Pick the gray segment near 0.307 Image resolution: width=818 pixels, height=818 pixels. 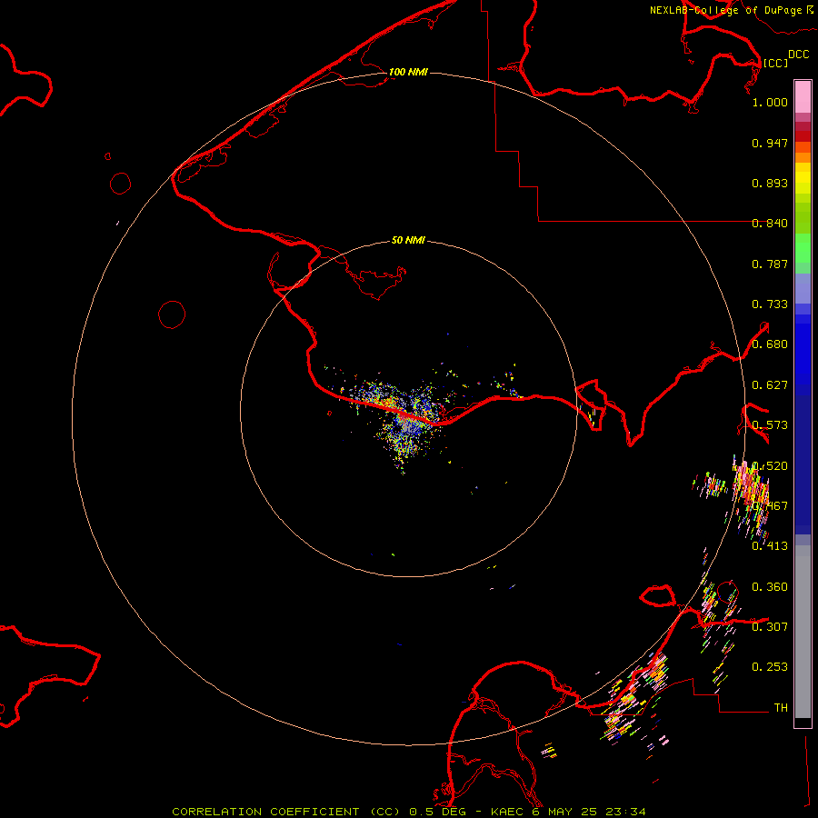tap(803, 632)
